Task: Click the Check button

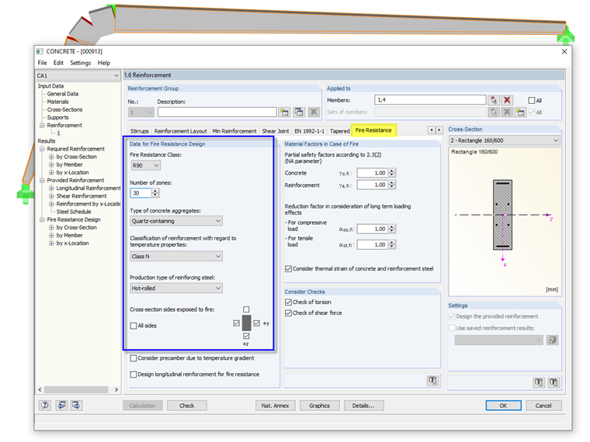Action: tap(187, 406)
